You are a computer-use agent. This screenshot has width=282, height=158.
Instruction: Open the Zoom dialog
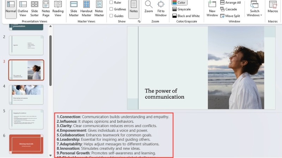pos(148,7)
